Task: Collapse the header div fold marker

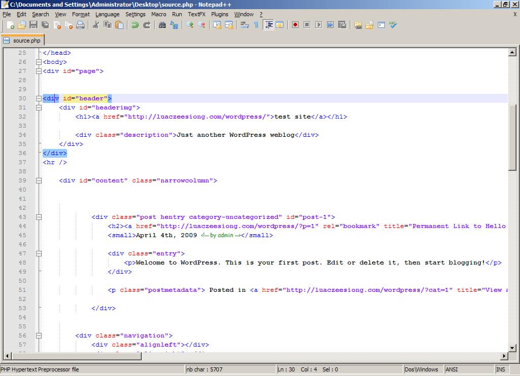Action: 40,98
